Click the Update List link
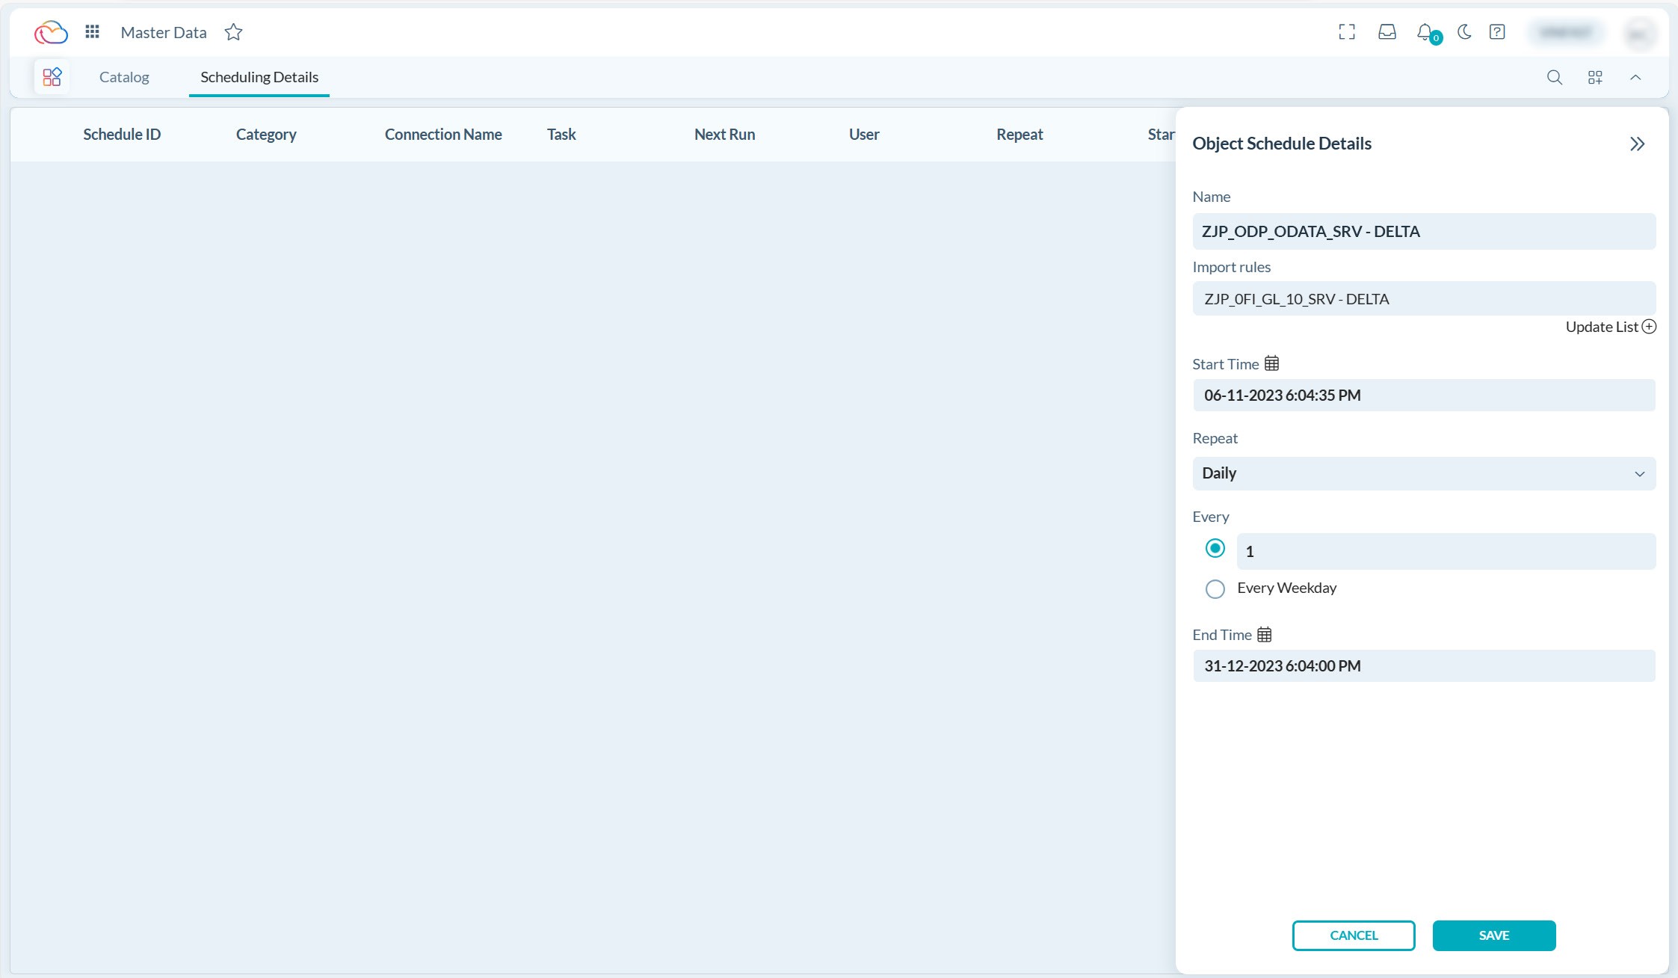 tap(1610, 326)
